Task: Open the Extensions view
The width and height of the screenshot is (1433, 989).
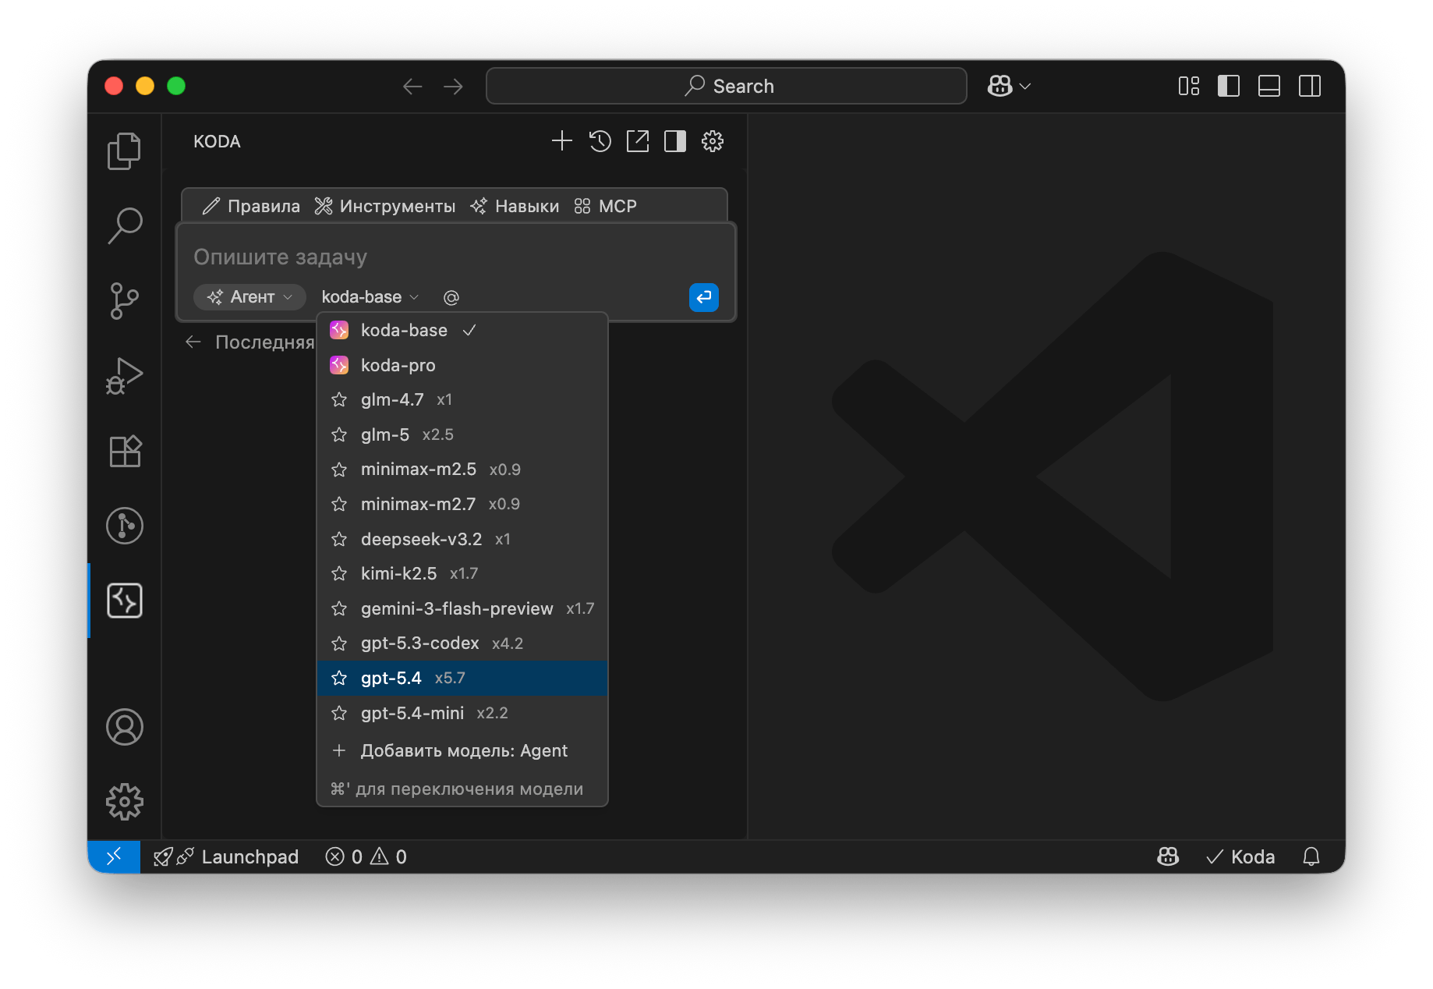Action: 125,451
